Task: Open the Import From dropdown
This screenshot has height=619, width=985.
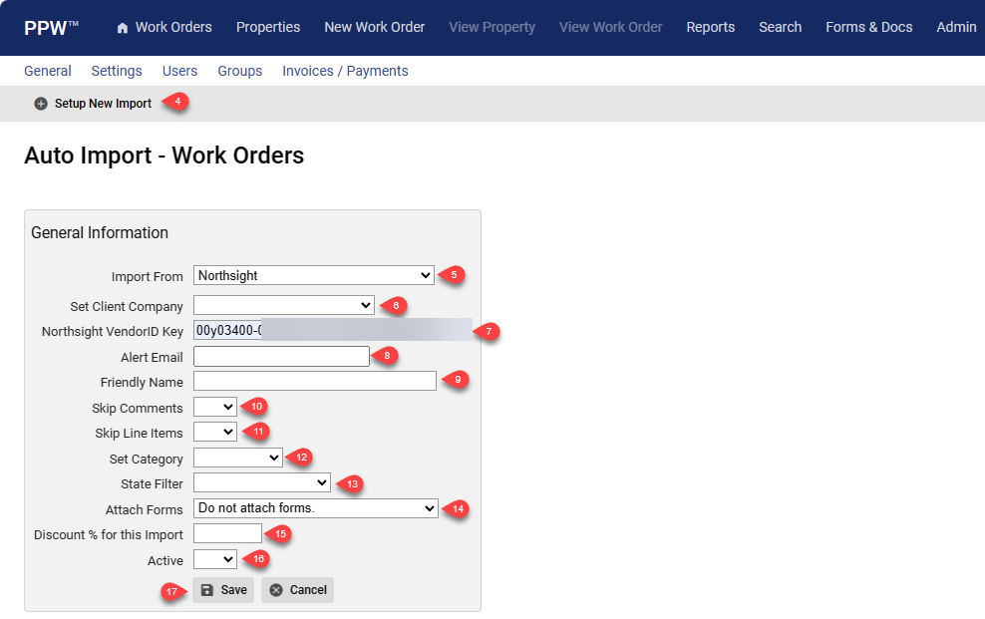Action: coord(313,275)
